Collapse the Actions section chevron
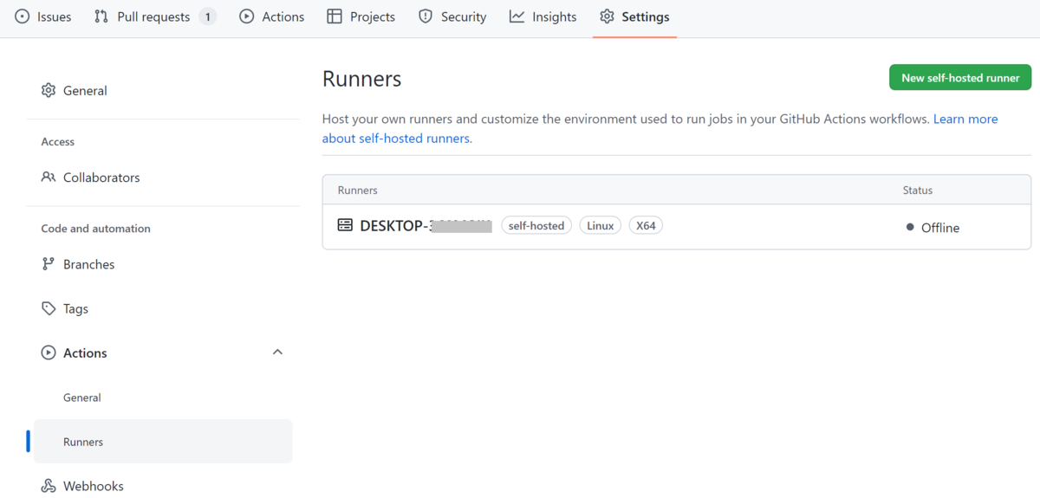 tap(277, 352)
